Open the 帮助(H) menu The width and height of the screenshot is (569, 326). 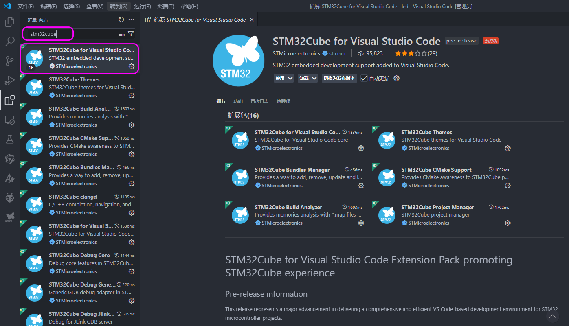tap(189, 6)
